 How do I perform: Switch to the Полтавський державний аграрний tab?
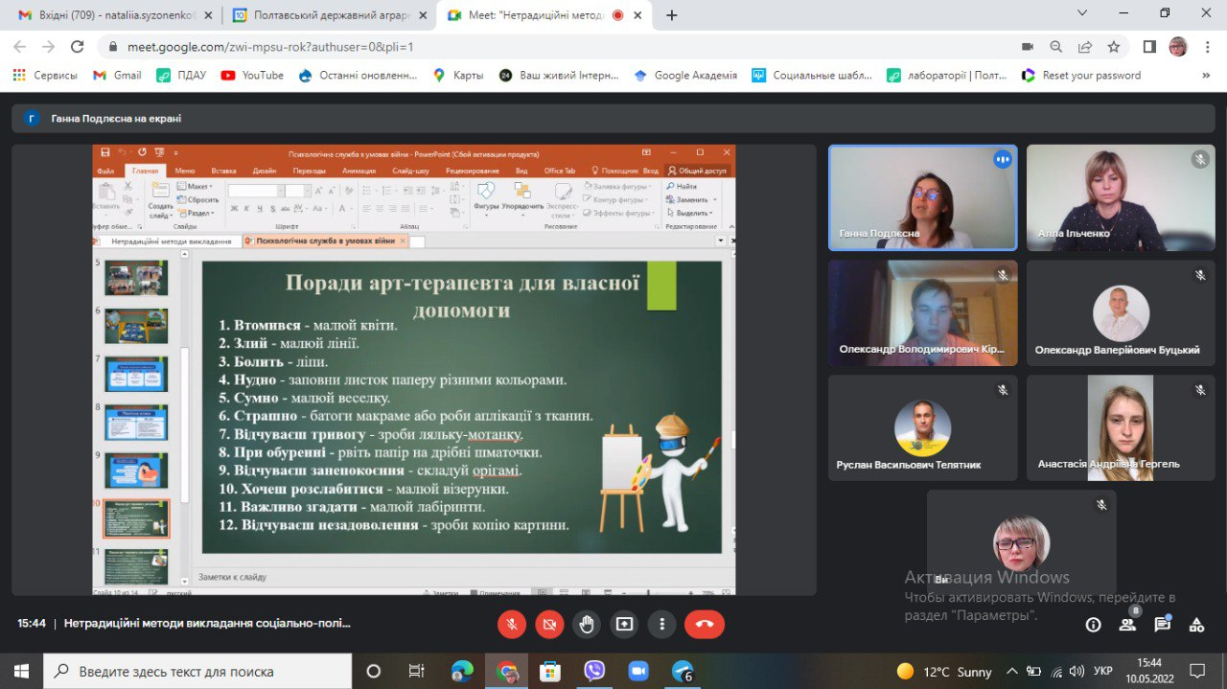(328, 15)
